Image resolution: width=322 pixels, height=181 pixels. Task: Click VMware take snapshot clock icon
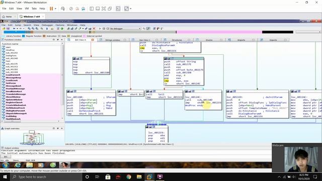tap(71, 9)
